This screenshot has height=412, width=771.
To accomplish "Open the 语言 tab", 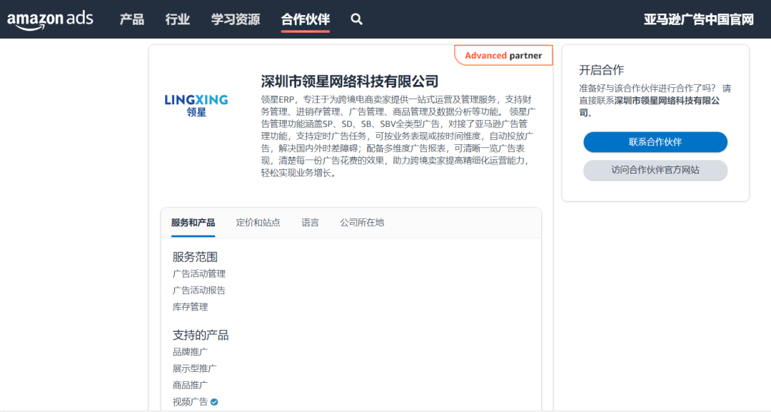I will click(x=311, y=223).
